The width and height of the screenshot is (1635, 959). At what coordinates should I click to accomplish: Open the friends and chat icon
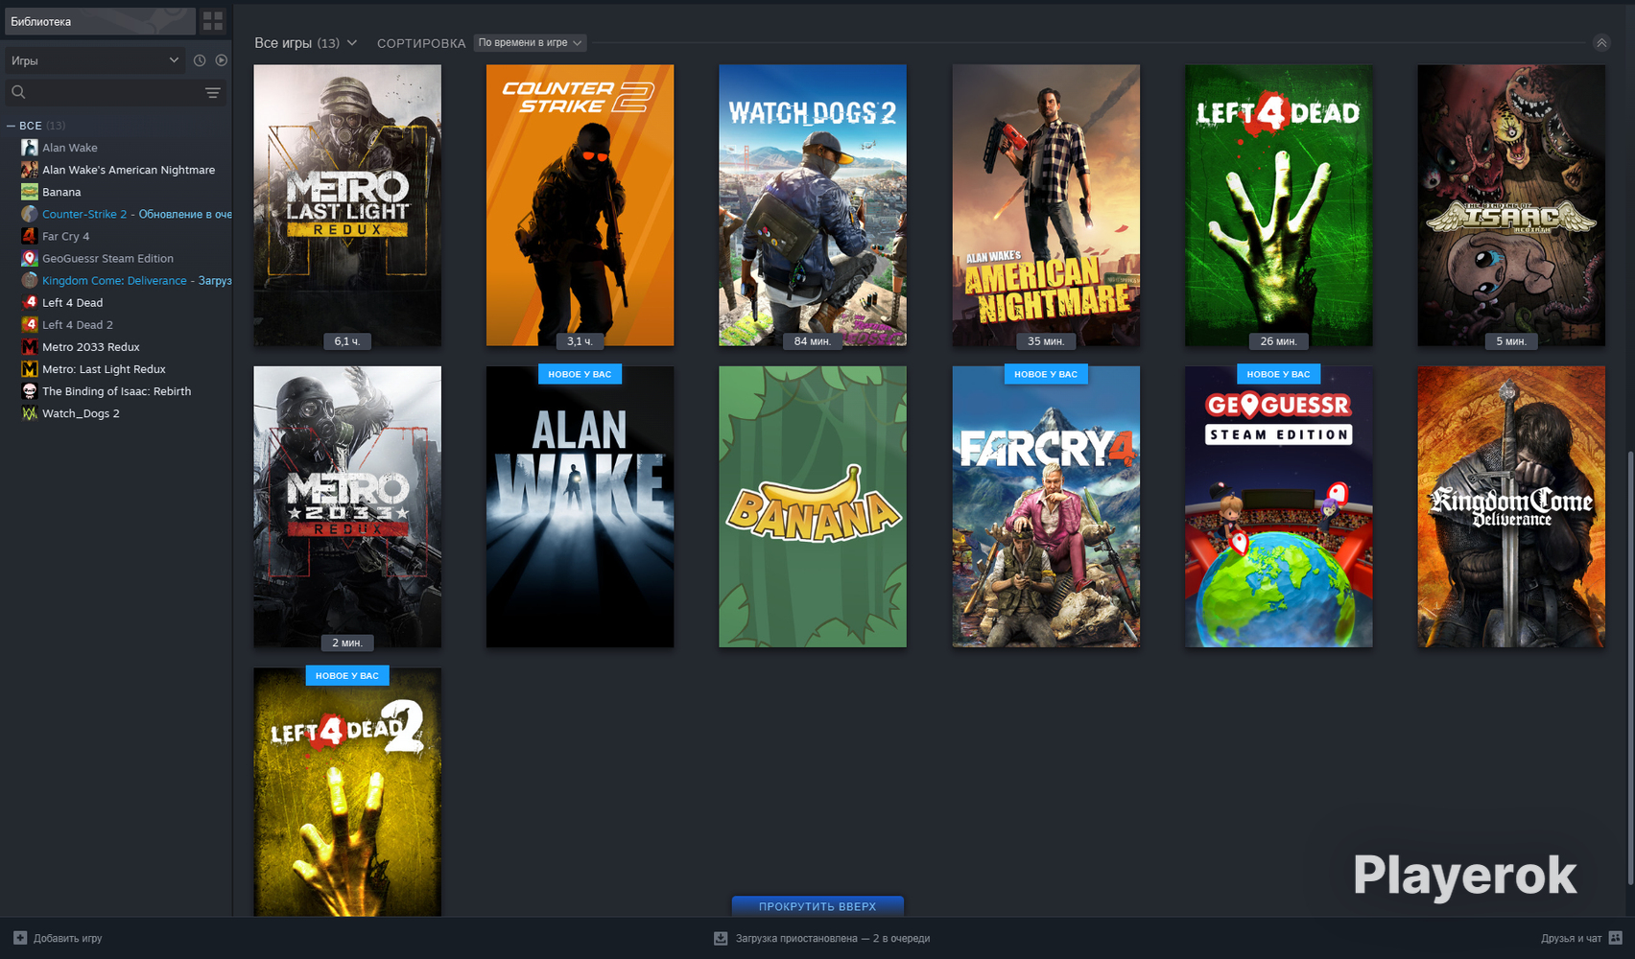pyautogui.click(x=1615, y=938)
